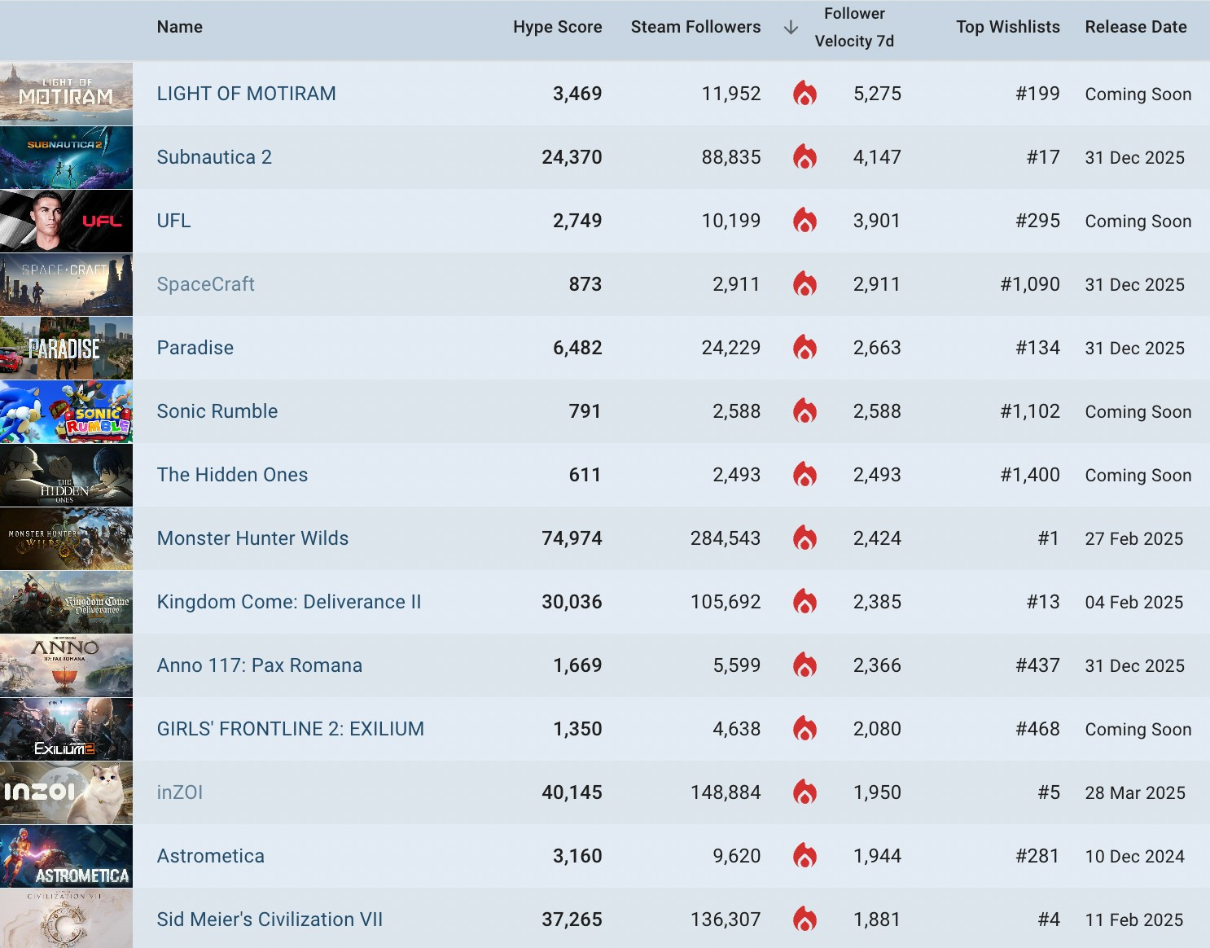Click the Monster Hunter Wilds thumbnail

(x=66, y=538)
